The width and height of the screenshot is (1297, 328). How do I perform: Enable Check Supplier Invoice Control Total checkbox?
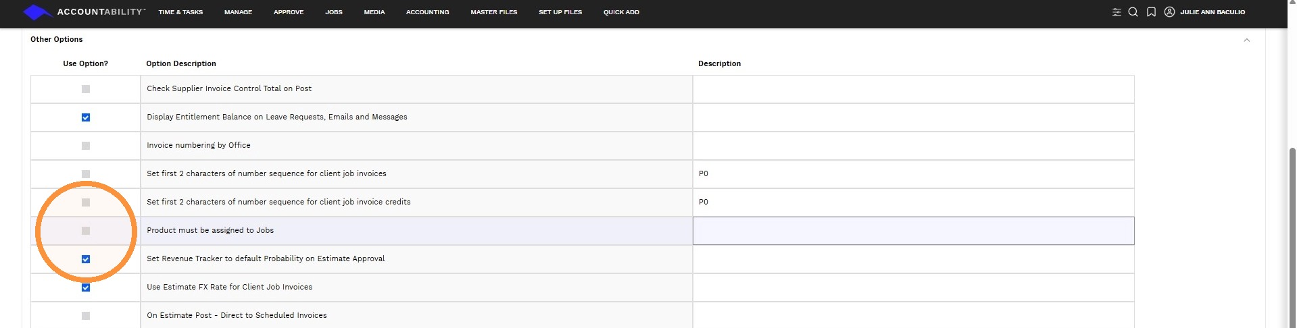point(86,89)
